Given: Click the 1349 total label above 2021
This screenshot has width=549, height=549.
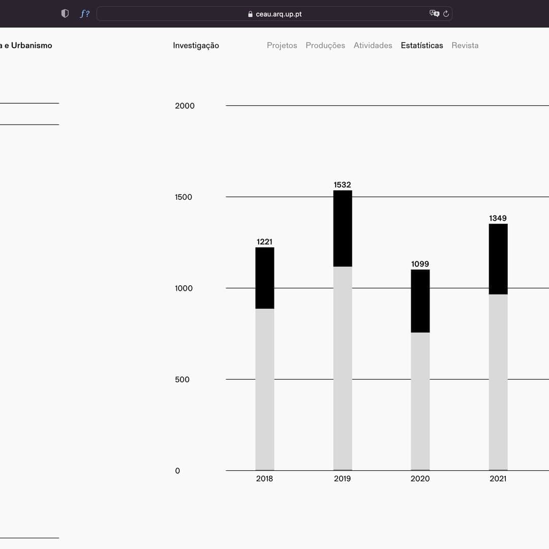Looking at the screenshot, I should coord(498,218).
